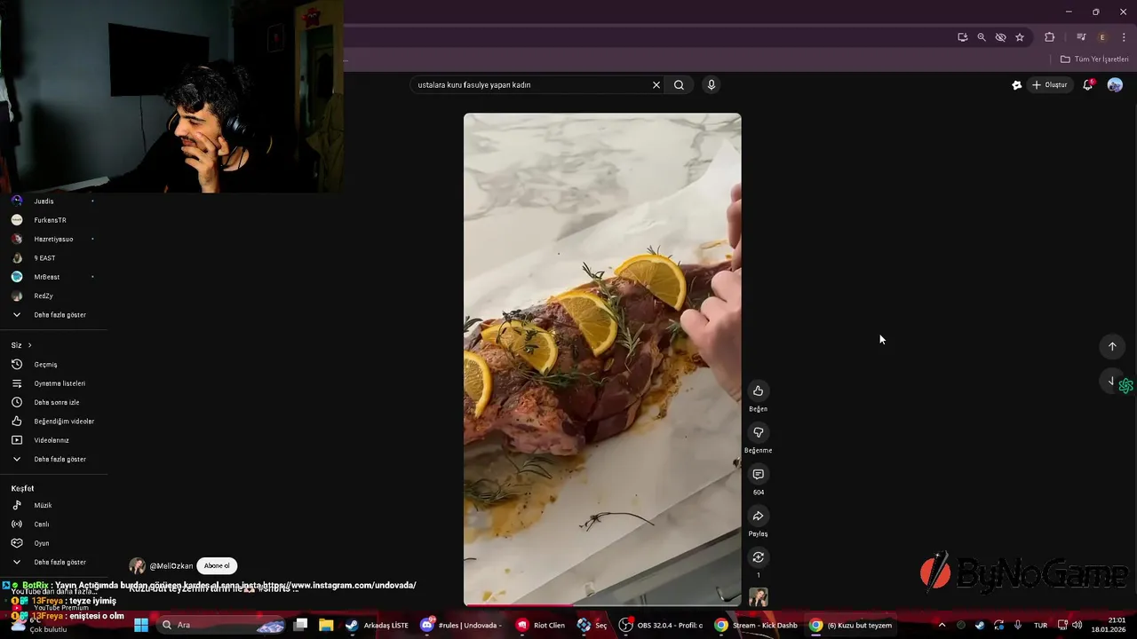
Task: Open File Explorer from taskbar
Action: (326, 625)
